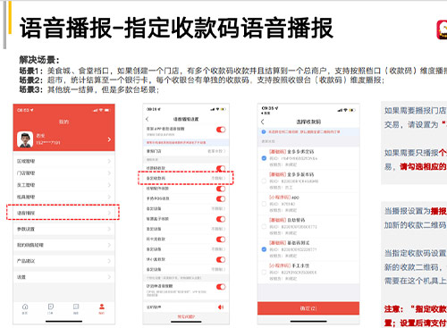Go back from the voice broadcast settings screen

pyautogui.click(x=148, y=119)
